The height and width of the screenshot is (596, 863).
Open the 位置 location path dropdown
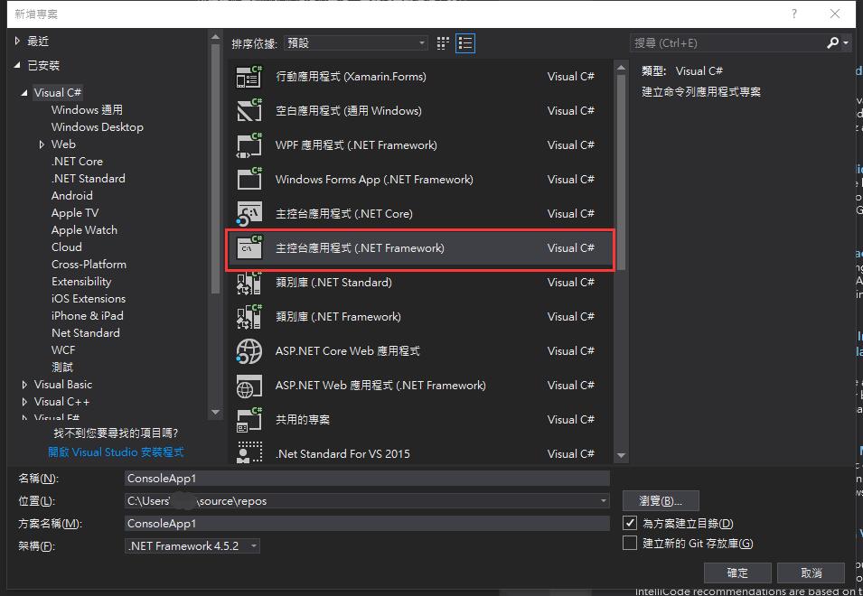604,501
